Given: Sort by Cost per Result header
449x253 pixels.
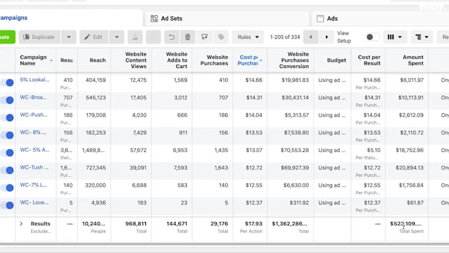Looking at the screenshot, I should (x=369, y=60).
